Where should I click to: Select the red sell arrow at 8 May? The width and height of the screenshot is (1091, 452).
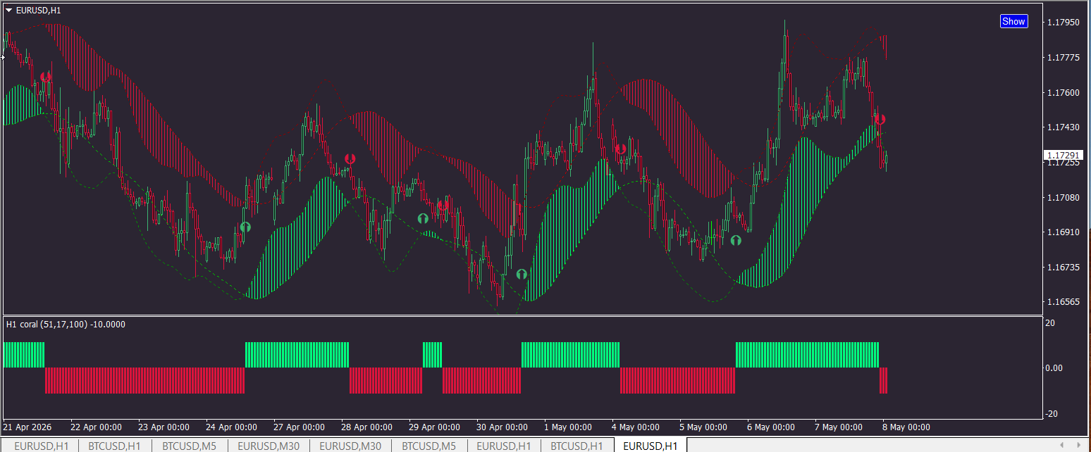(x=880, y=120)
